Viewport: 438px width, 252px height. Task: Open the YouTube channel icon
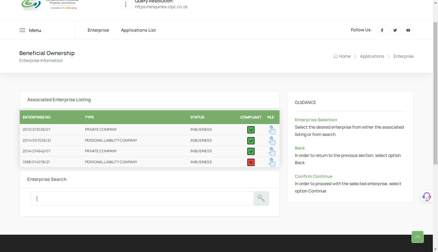pos(408,30)
